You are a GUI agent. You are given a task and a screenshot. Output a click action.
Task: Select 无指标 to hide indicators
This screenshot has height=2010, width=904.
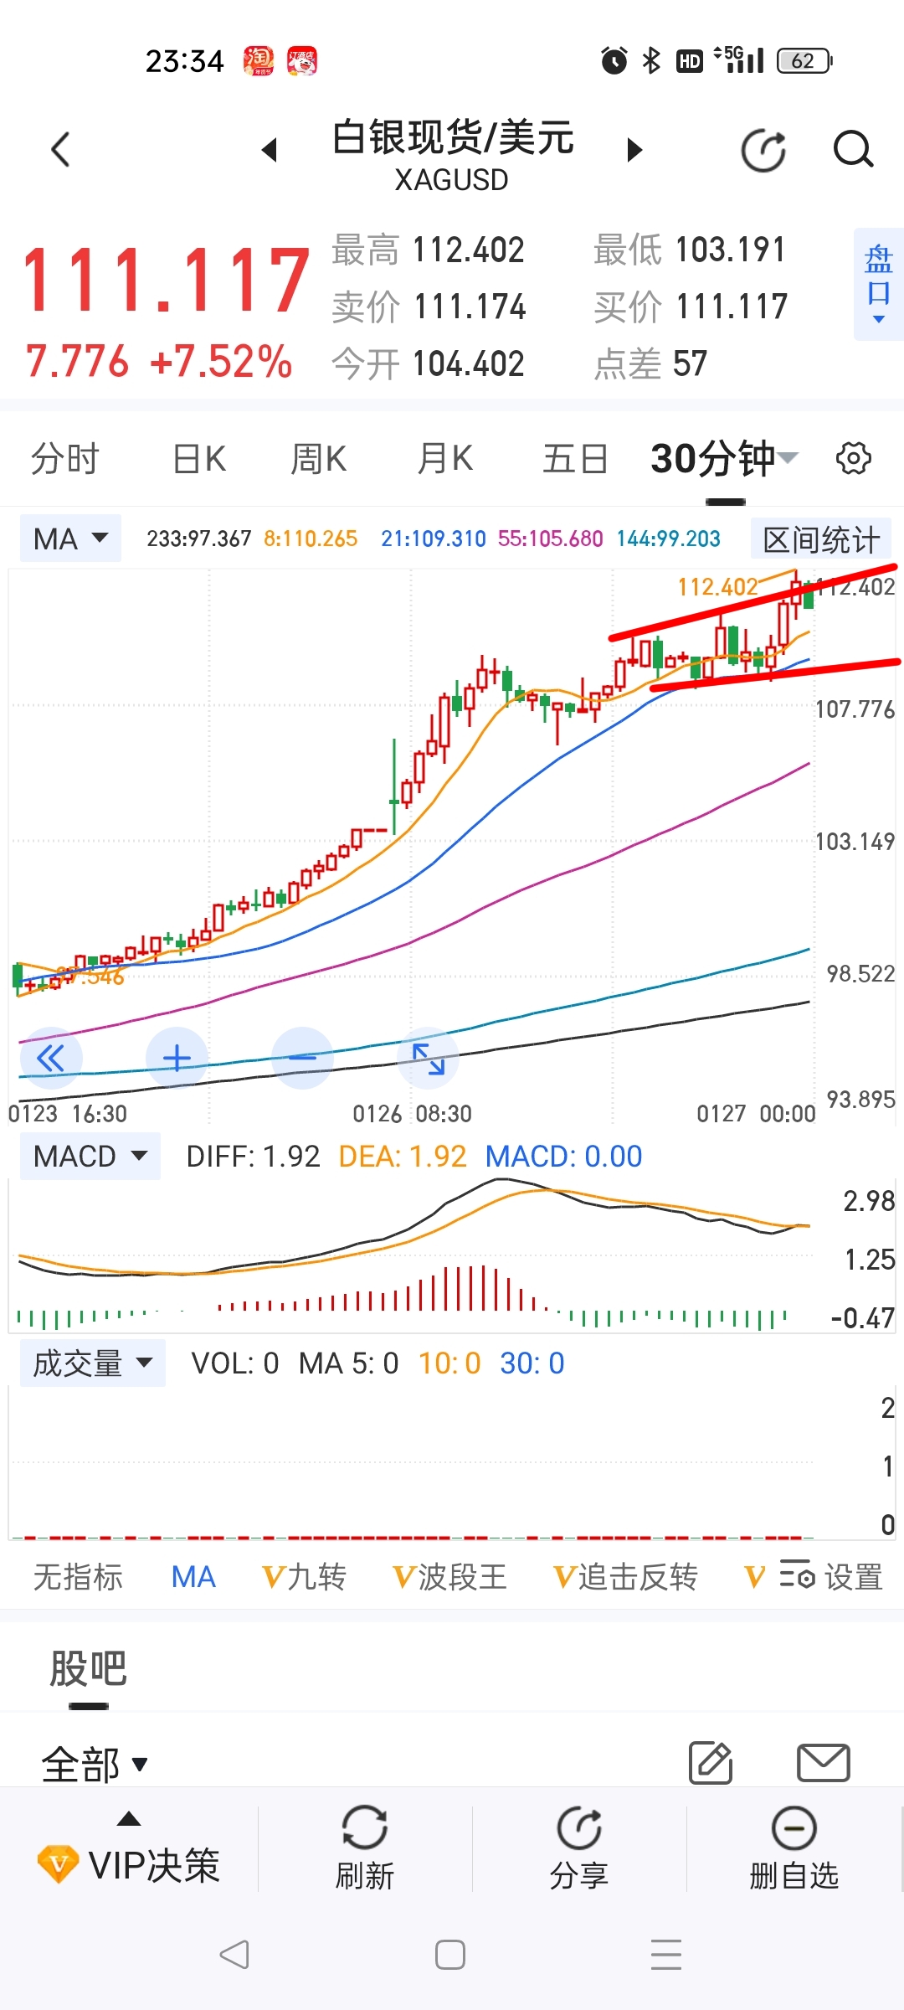coord(78,1577)
